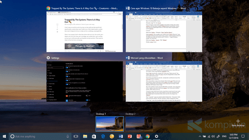Screen dimensions: 249x140
Task: Select the 'Cara agar Windows 10' Word thumbnail
Action: tap(164, 32)
